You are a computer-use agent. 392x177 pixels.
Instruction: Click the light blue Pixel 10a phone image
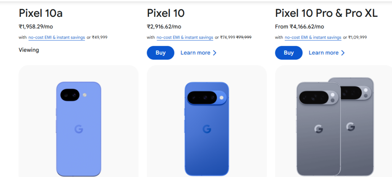(78, 145)
